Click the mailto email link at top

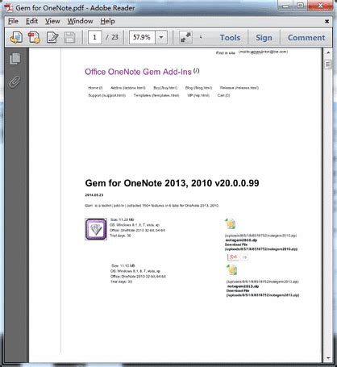pos(264,52)
